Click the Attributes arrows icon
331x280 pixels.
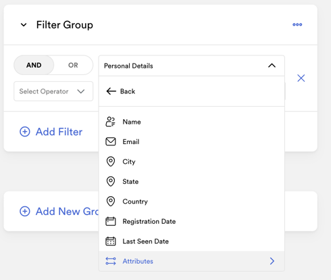[111, 261]
